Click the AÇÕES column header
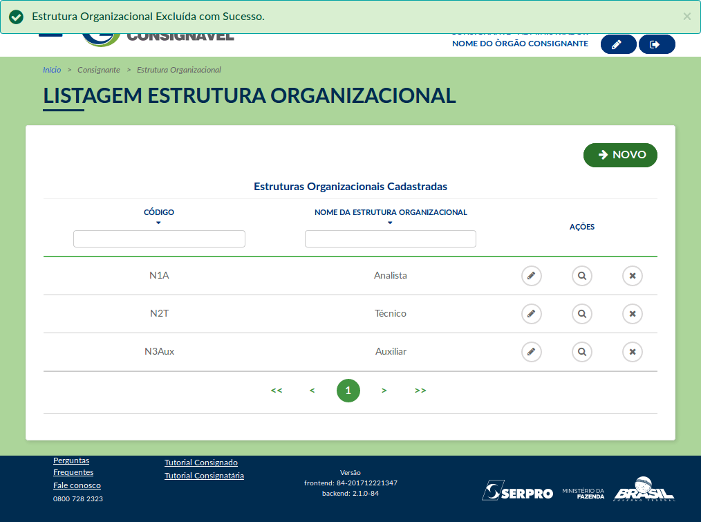 point(581,227)
